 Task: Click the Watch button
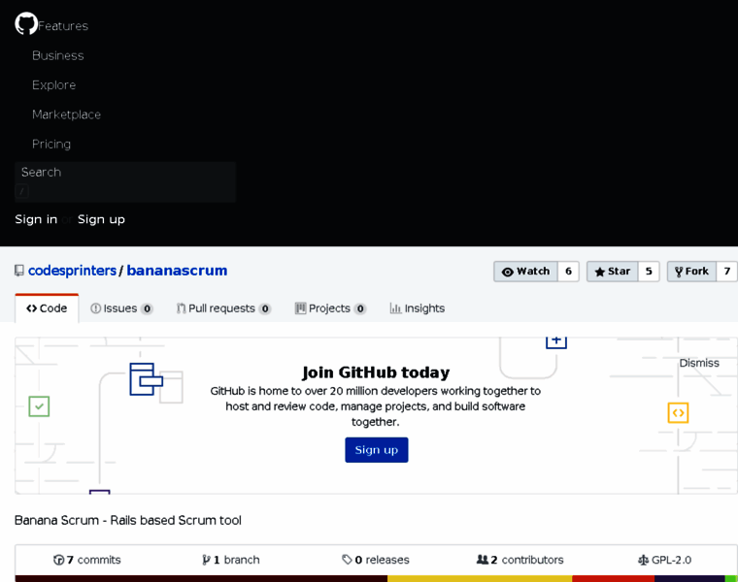point(525,272)
